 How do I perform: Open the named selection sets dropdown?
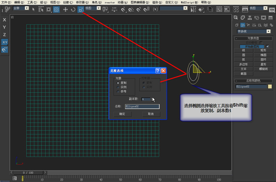coord(185,8)
